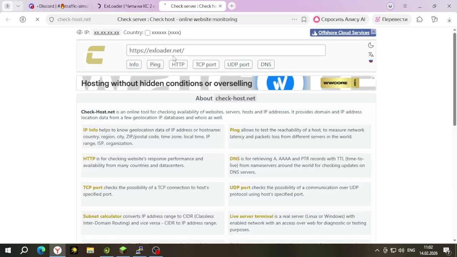Click the page vertical scrollbar
Image resolution: width=457 pixels, height=257 pixels.
pyautogui.click(x=455, y=79)
